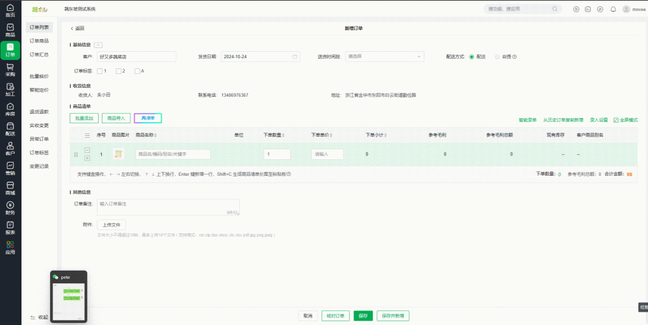Click the 订单备注 order remark text area

(x=168, y=207)
